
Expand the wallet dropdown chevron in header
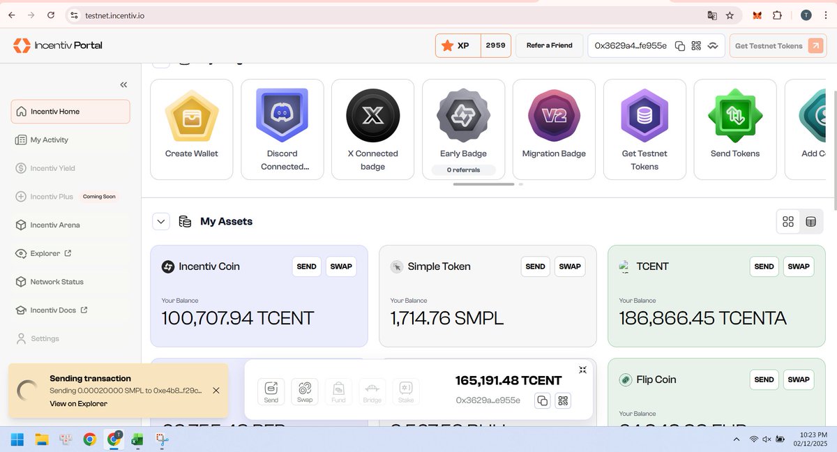point(713,45)
